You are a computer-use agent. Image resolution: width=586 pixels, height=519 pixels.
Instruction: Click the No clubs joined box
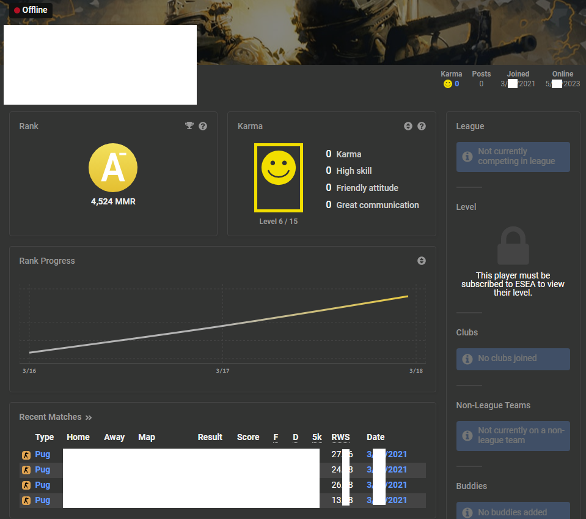pos(513,359)
